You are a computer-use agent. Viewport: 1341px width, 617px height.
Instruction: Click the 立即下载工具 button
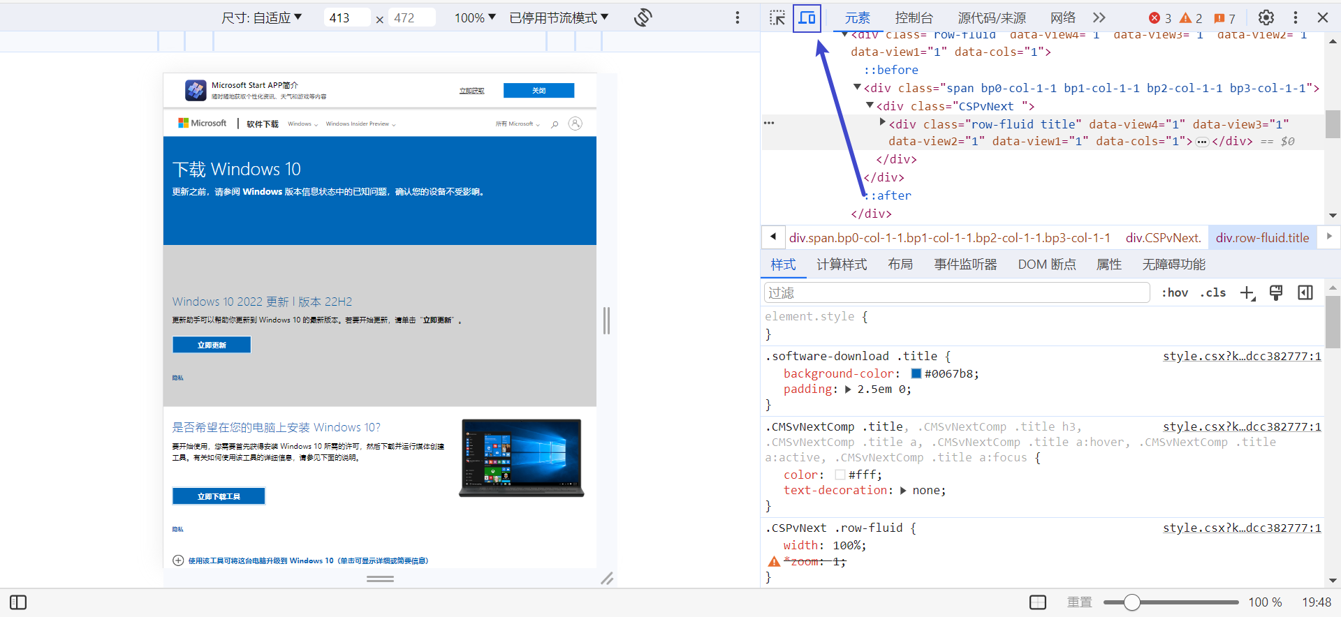pyautogui.click(x=219, y=496)
